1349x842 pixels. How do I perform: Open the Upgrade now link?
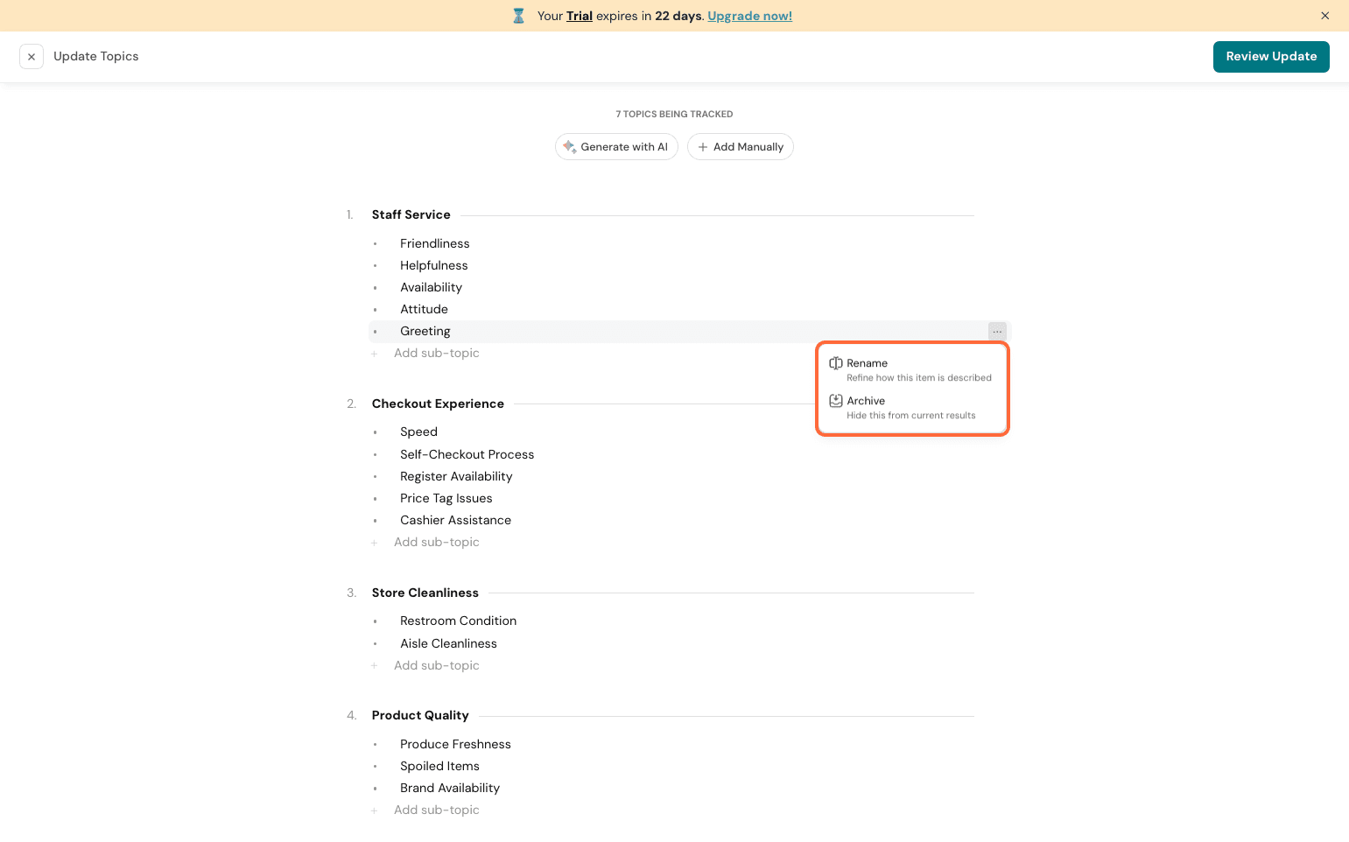click(749, 16)
